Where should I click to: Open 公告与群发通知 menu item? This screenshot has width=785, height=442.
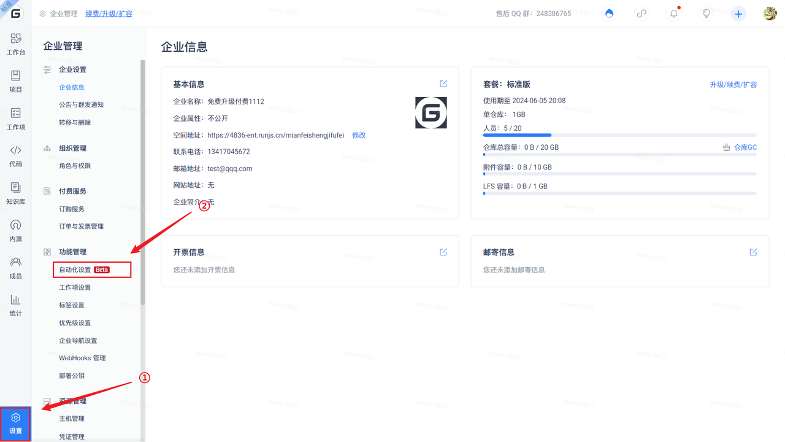(x=82, y=105)
